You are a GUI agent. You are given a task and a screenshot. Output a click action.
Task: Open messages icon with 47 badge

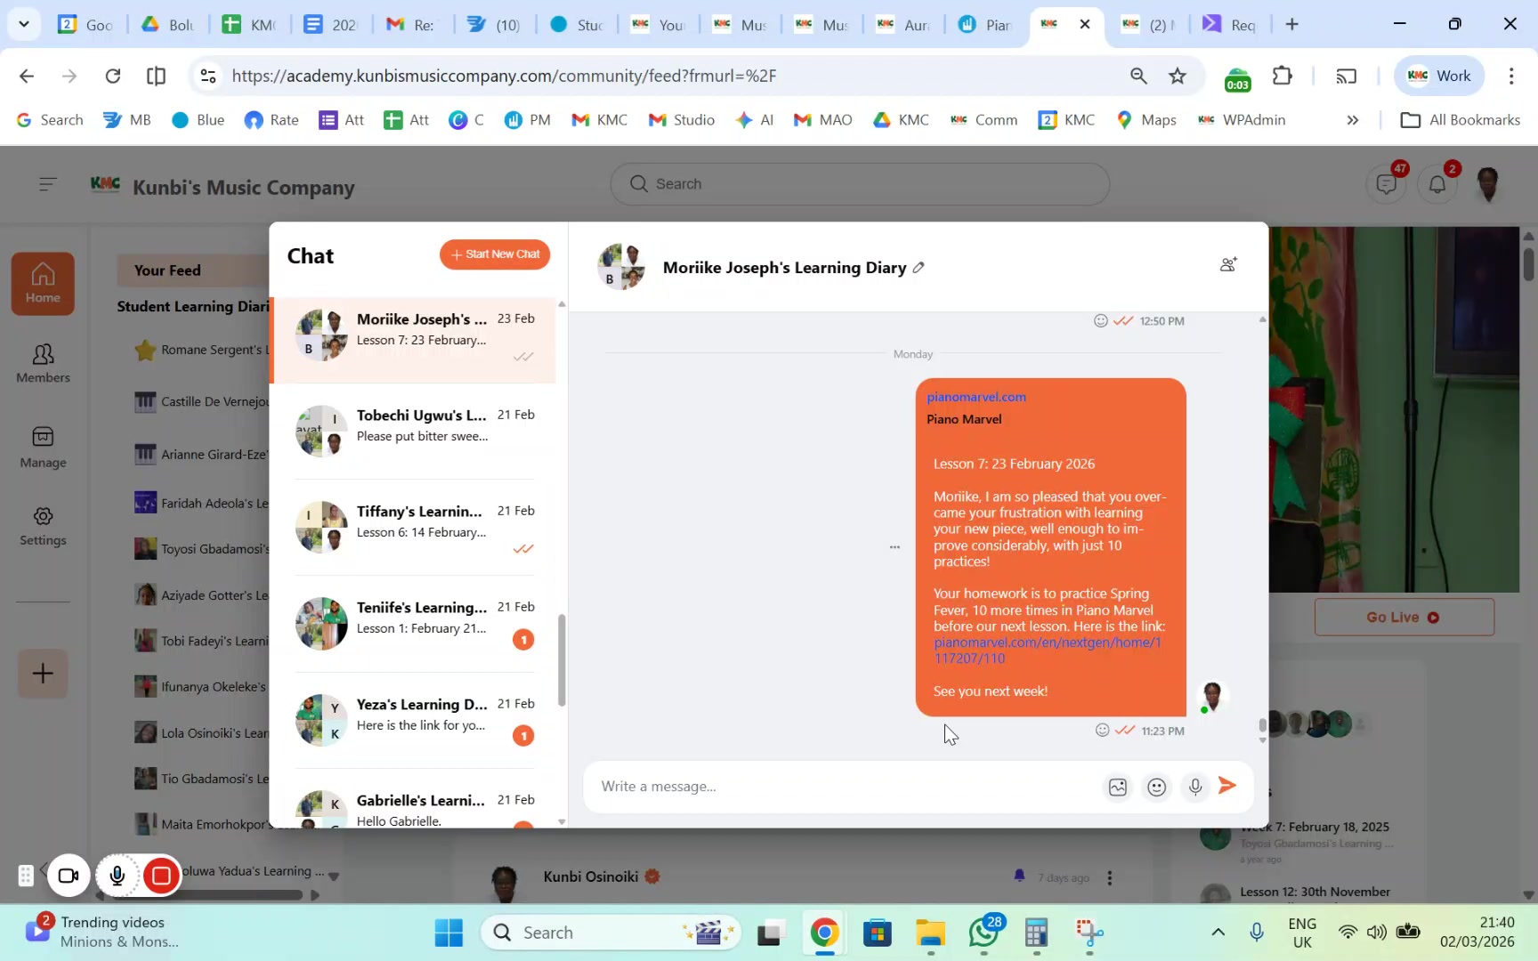1386,184
